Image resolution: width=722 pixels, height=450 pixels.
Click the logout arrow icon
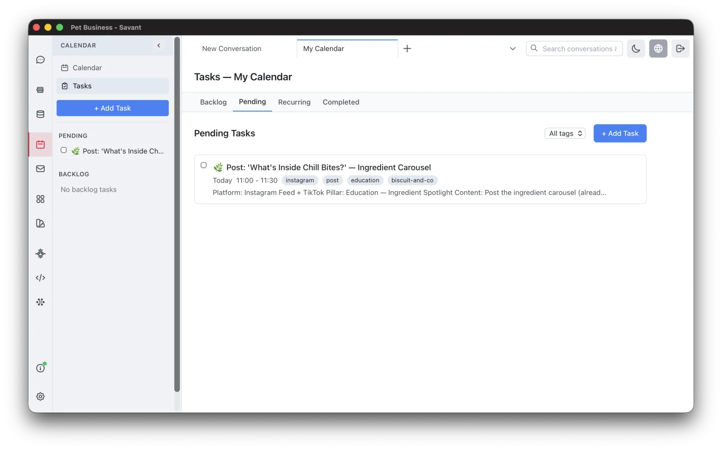click(680, 49)
